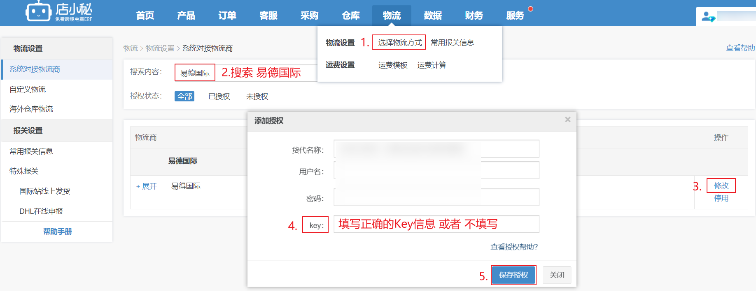This screenshot has height=291, width=756.
Task: Click the 物流设置 breadcrumb link
Action: coord(160,48)
